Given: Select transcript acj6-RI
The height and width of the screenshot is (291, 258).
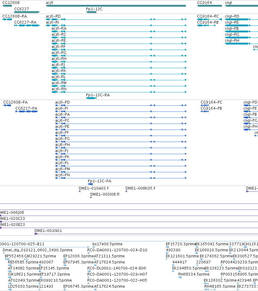Looking at the screenshot, I should pos(116,25).
